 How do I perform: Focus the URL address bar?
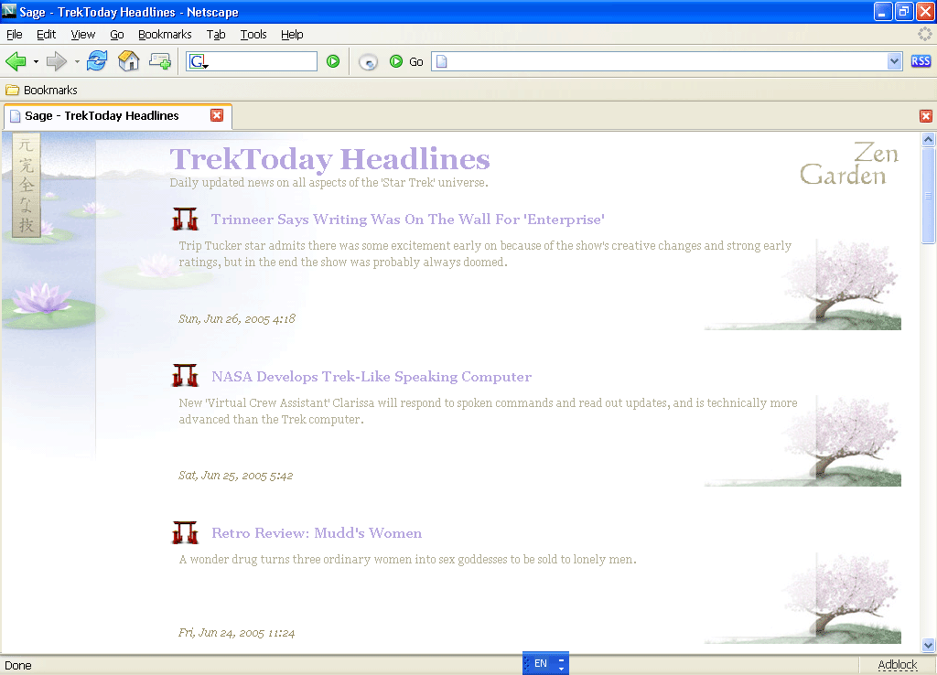[667, 61]
